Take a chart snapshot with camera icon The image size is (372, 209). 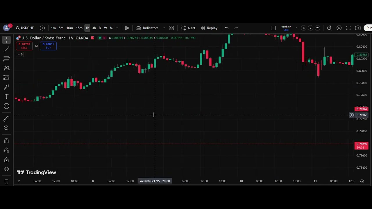click(x=358, y=28)
